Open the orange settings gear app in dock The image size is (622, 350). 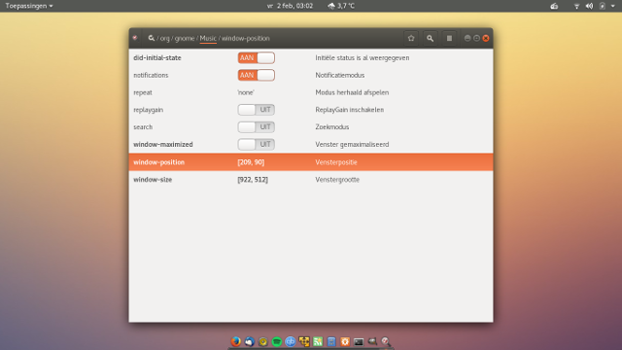pyautogui.click(x=345, y=341)
